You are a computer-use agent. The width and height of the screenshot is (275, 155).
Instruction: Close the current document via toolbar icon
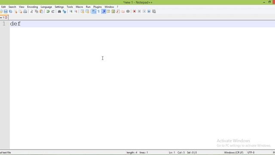click(15, 12)
